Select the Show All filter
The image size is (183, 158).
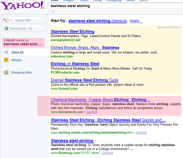click(x=17, y=52)
